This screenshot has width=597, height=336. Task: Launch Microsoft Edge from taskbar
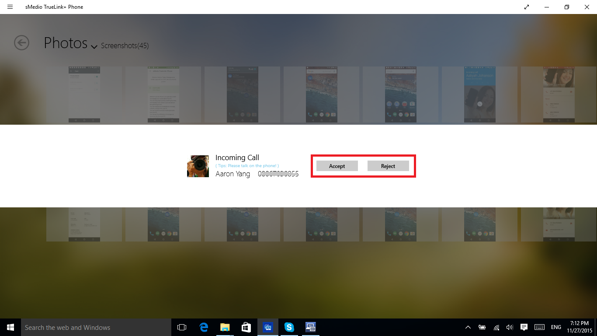point(204,327)
